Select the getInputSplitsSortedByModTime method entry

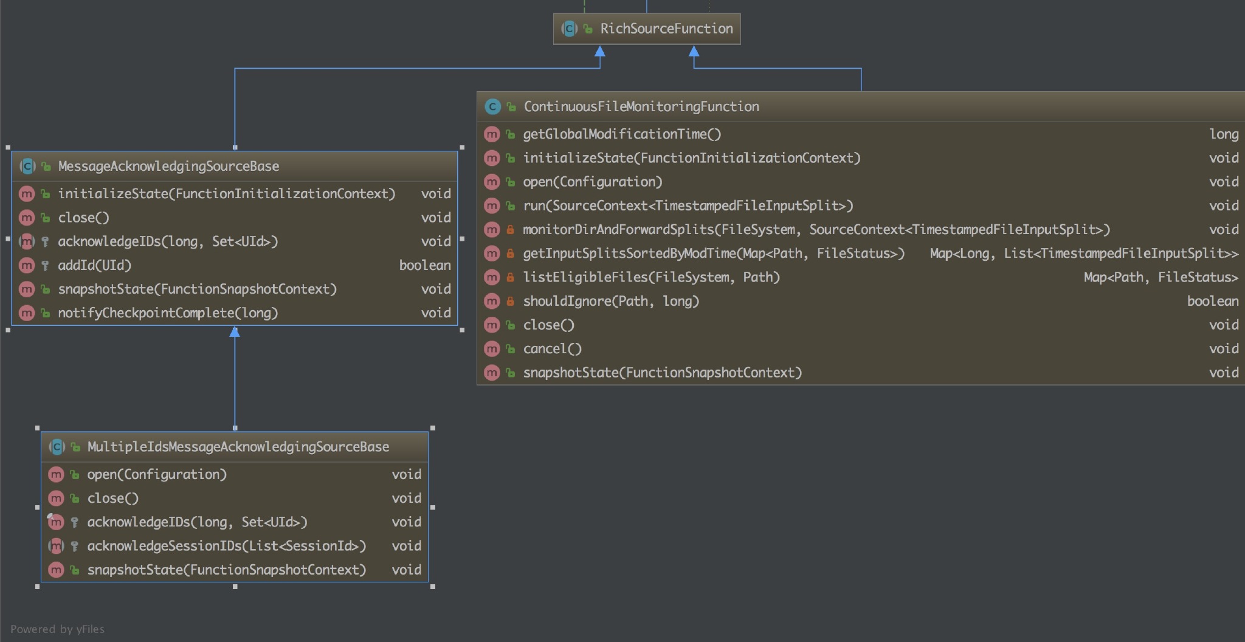coord(713,254)
